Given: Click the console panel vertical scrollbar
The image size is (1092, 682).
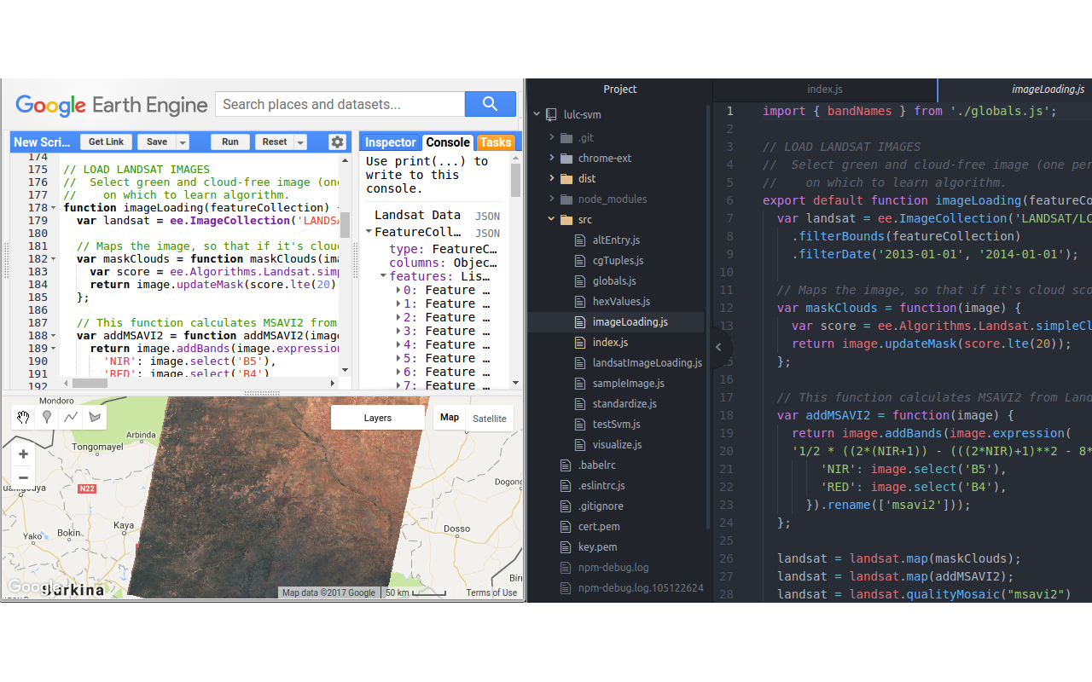Looking at the screenshot, I should (515, 181).
